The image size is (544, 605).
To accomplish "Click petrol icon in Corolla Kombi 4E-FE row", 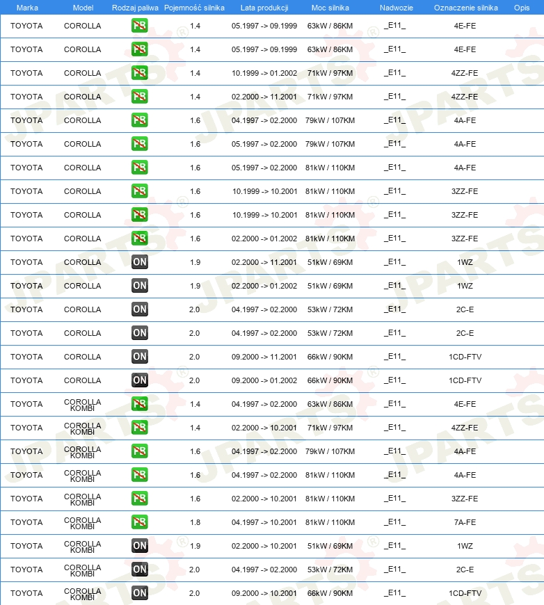I will (x=139, y=404).
